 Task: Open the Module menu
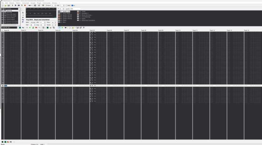(x=12, y=3)
